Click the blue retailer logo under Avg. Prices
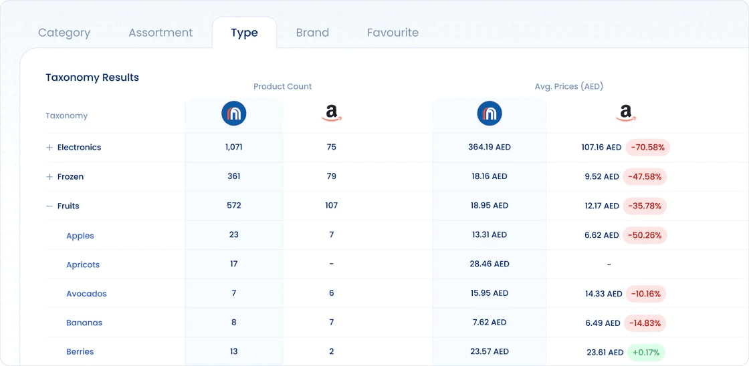749x366 pixels. pos(490,114)
